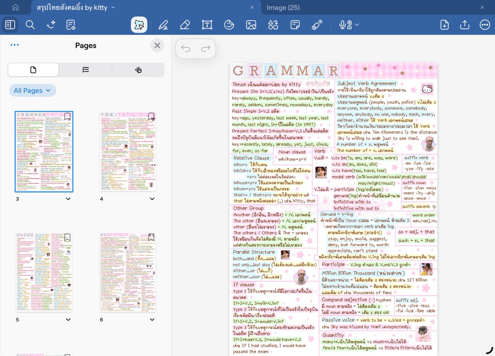Click the Parallel Structure heading
The width and height of the screenshot is (495, 356).
(254, 252)
